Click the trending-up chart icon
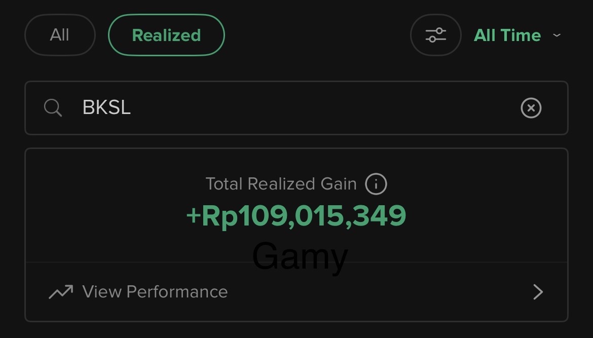Viewport: 593px width, 338px height. (x=61, y=292)
